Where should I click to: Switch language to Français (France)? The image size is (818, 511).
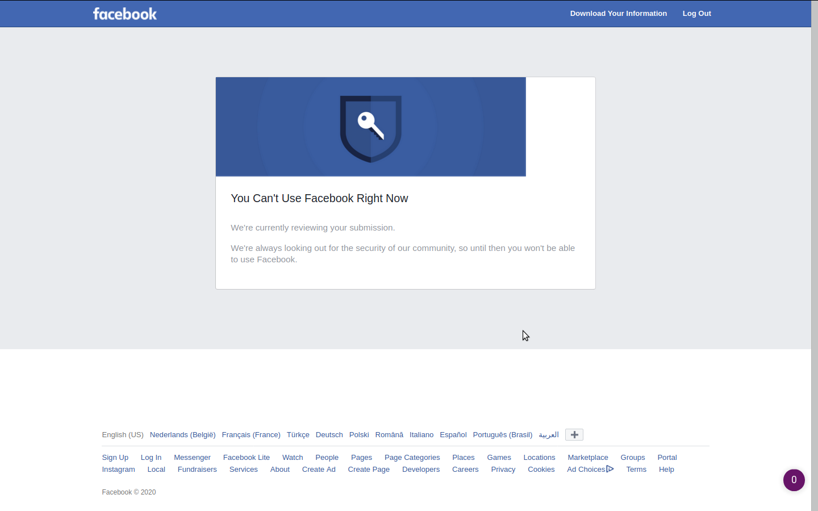click(x=251, y=435)
